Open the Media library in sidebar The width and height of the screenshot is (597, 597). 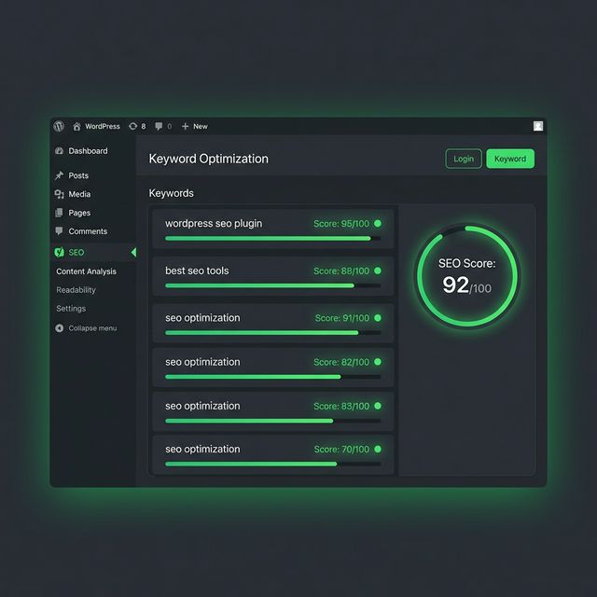coord(79,194)
